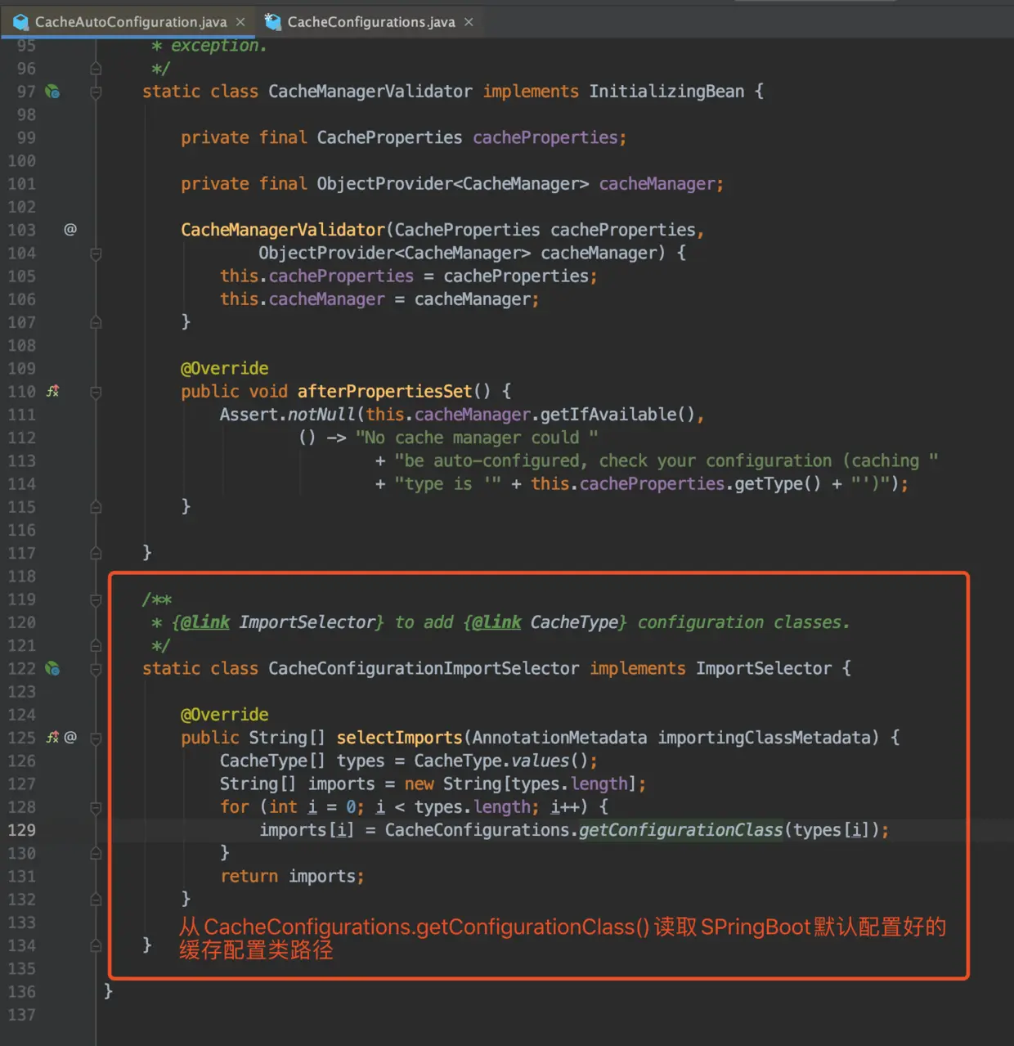Image resolution: width=1014 pixels, height=1046 pixels.
Task: Open the CacheConfigurations.java tab
Action: (x=370, y=22)
